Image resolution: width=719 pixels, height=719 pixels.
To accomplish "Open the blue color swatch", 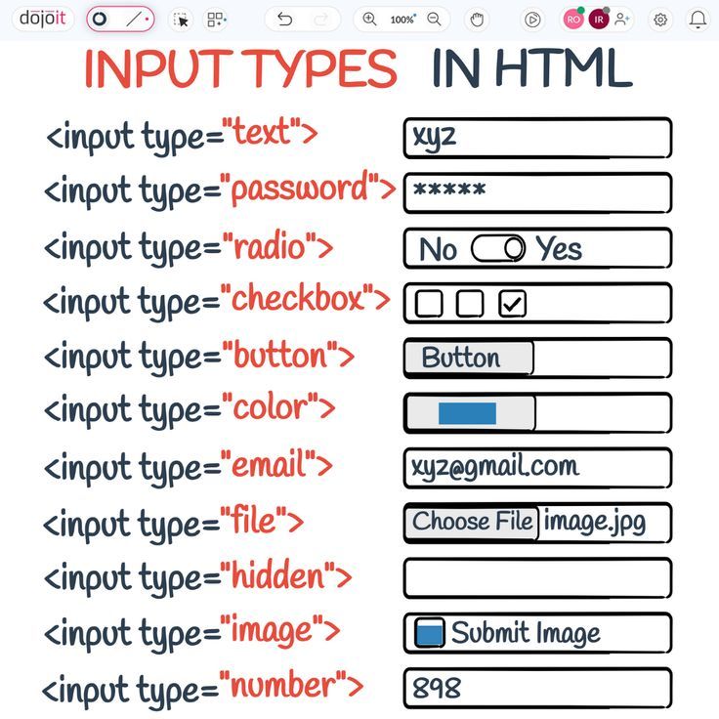I will click(x=467, y=413).
